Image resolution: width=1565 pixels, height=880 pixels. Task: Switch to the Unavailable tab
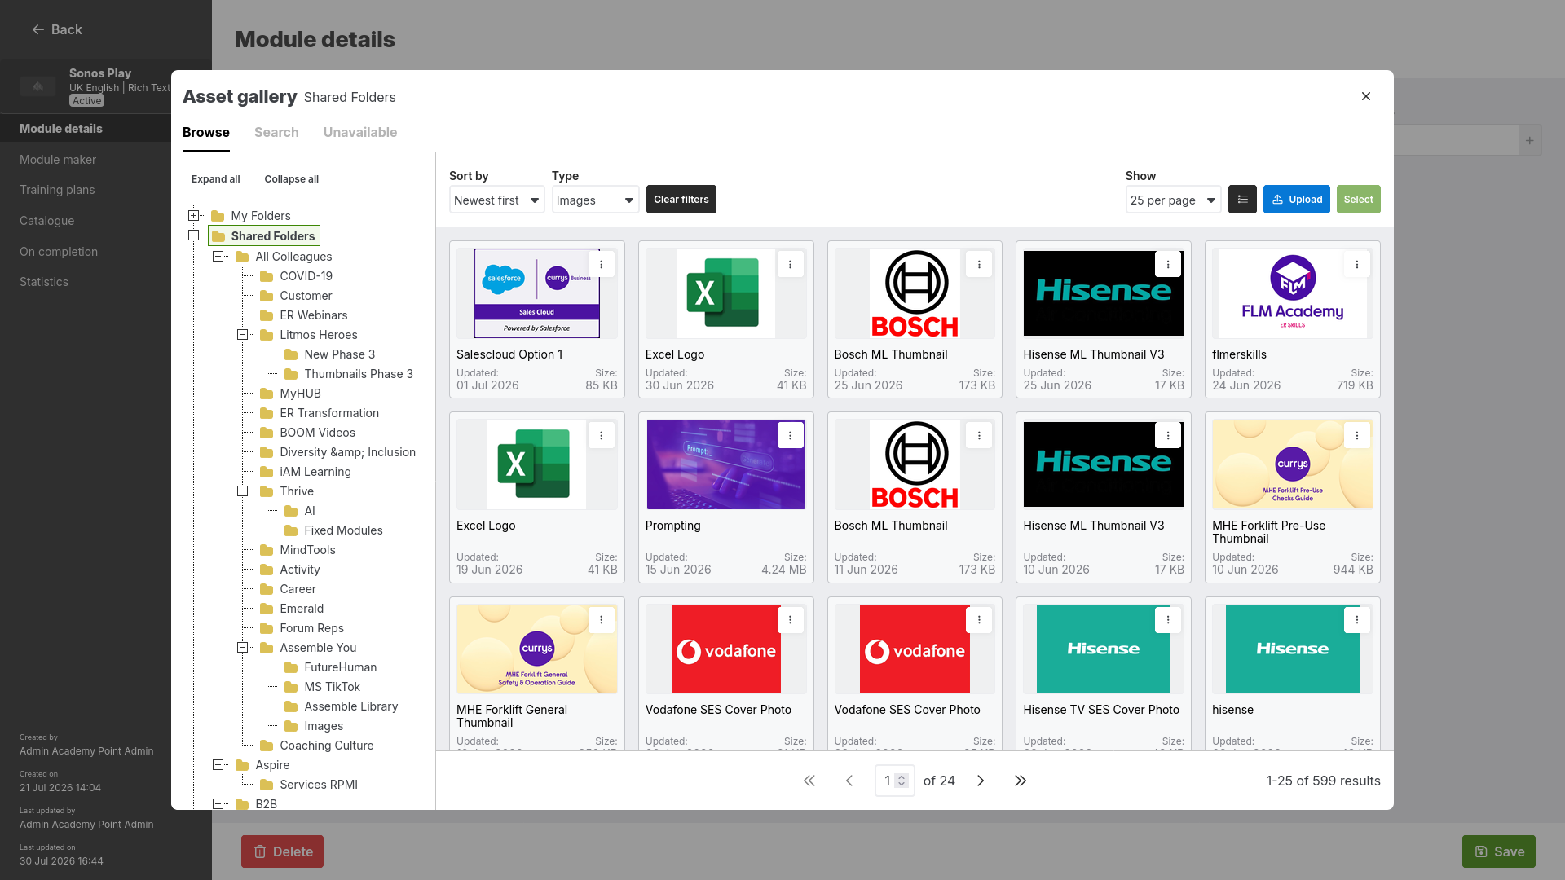(x=360, y=132)
